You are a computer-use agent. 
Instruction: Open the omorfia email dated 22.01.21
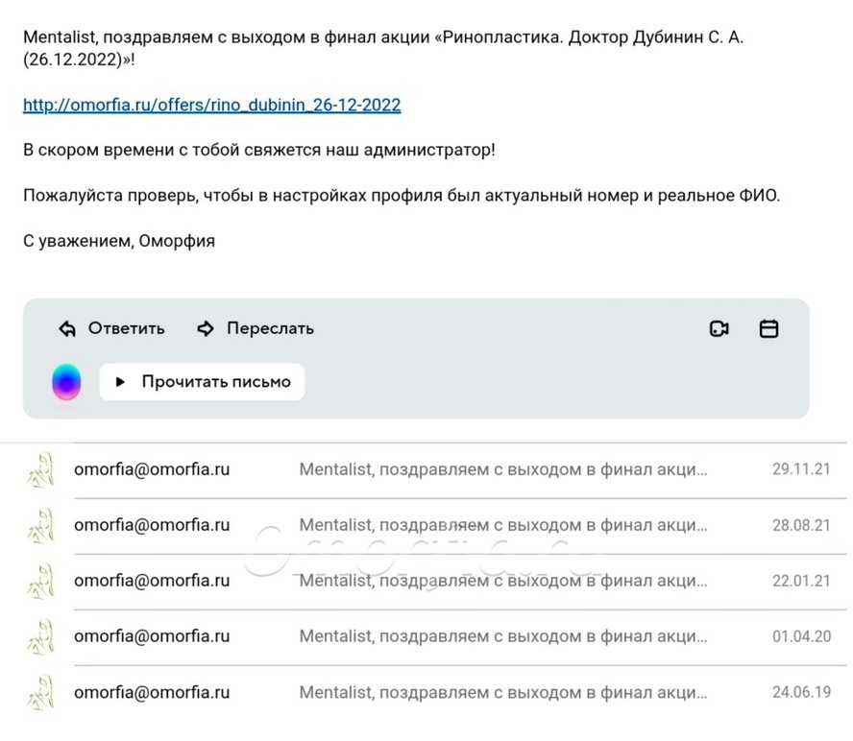(x=426, y=581)
